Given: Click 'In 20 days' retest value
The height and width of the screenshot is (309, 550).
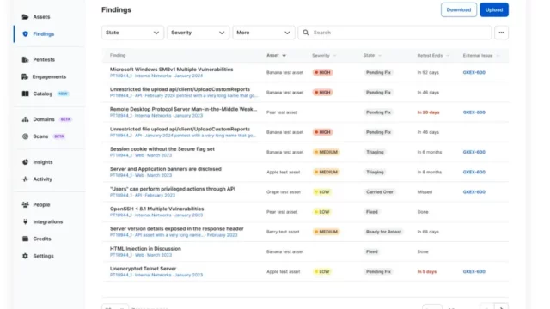Looking at the screenshot, I should (428, 112).
